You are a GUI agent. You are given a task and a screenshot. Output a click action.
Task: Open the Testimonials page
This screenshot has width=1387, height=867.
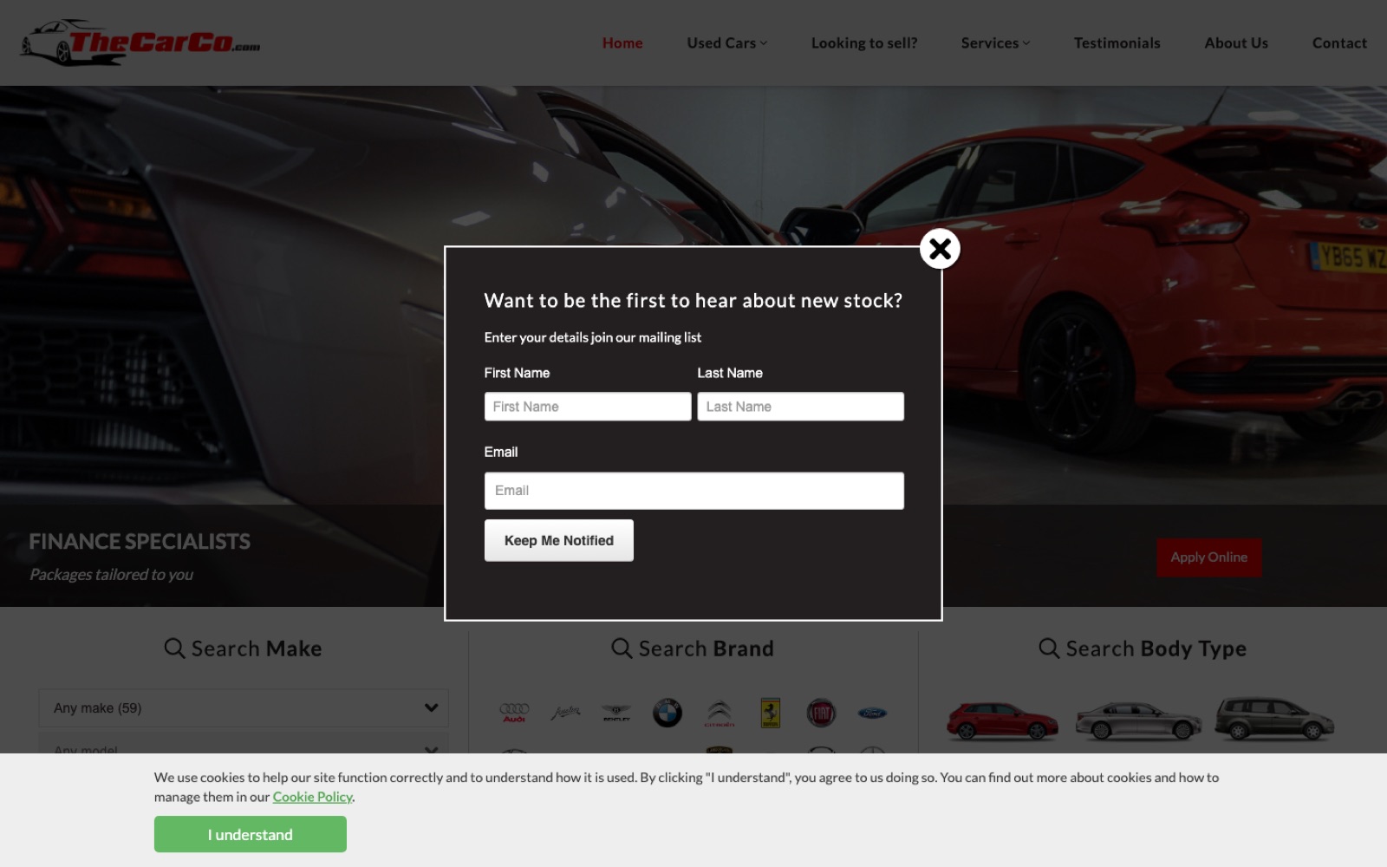1117,42
